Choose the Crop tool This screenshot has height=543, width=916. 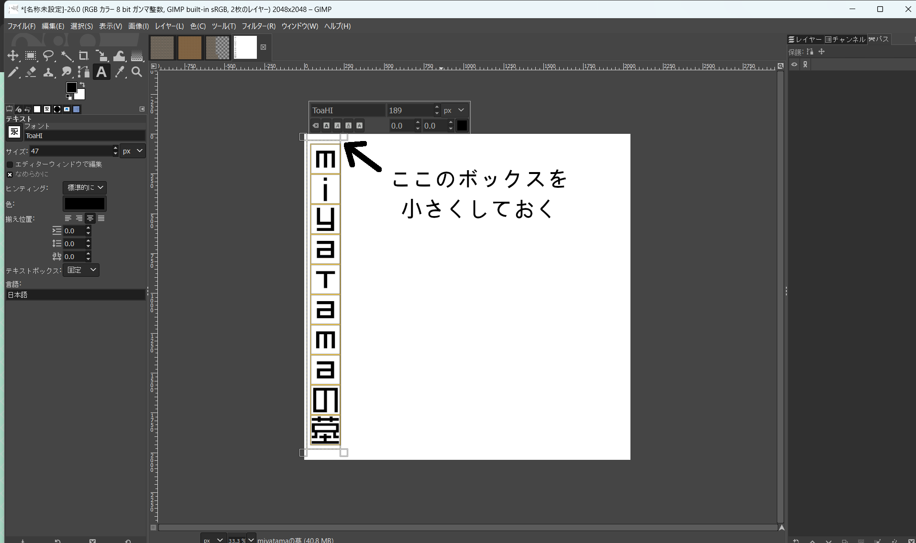pos(84,56)
